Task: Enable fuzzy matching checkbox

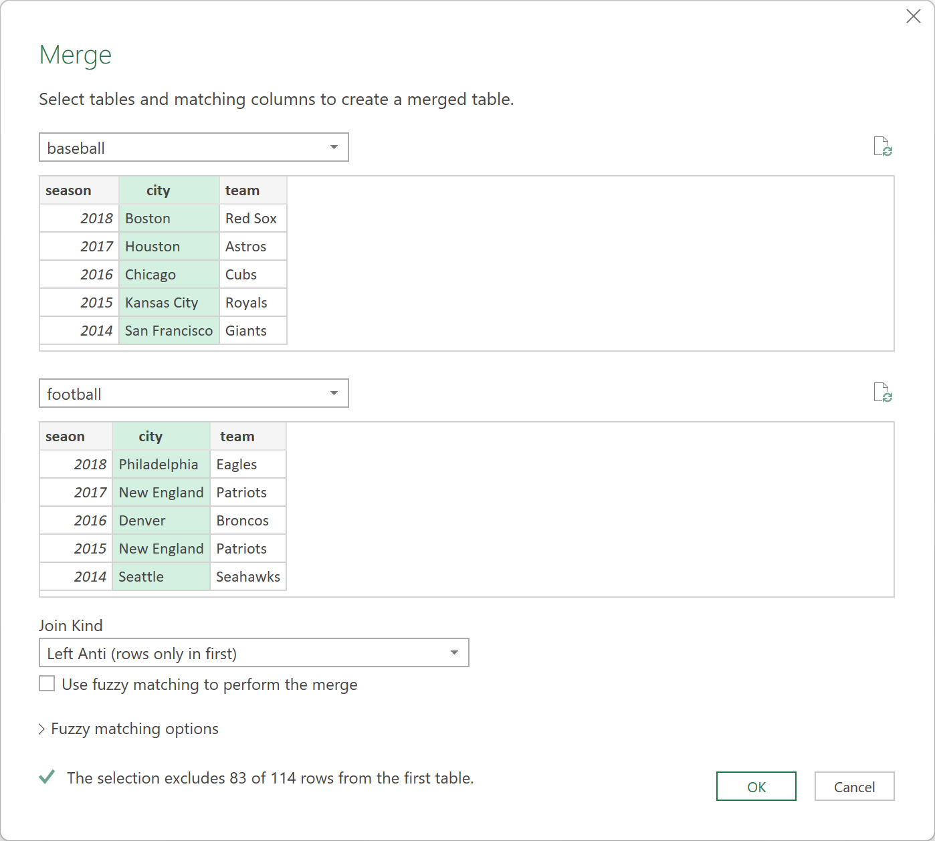Action: click(x=47, y=684)
